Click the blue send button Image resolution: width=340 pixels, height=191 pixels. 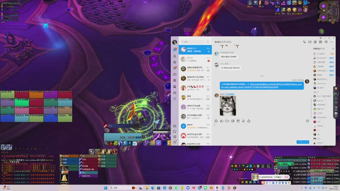(301, 142)
